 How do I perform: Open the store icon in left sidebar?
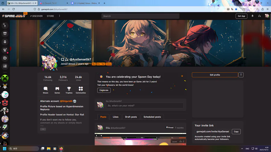click(x=5, y=34)
